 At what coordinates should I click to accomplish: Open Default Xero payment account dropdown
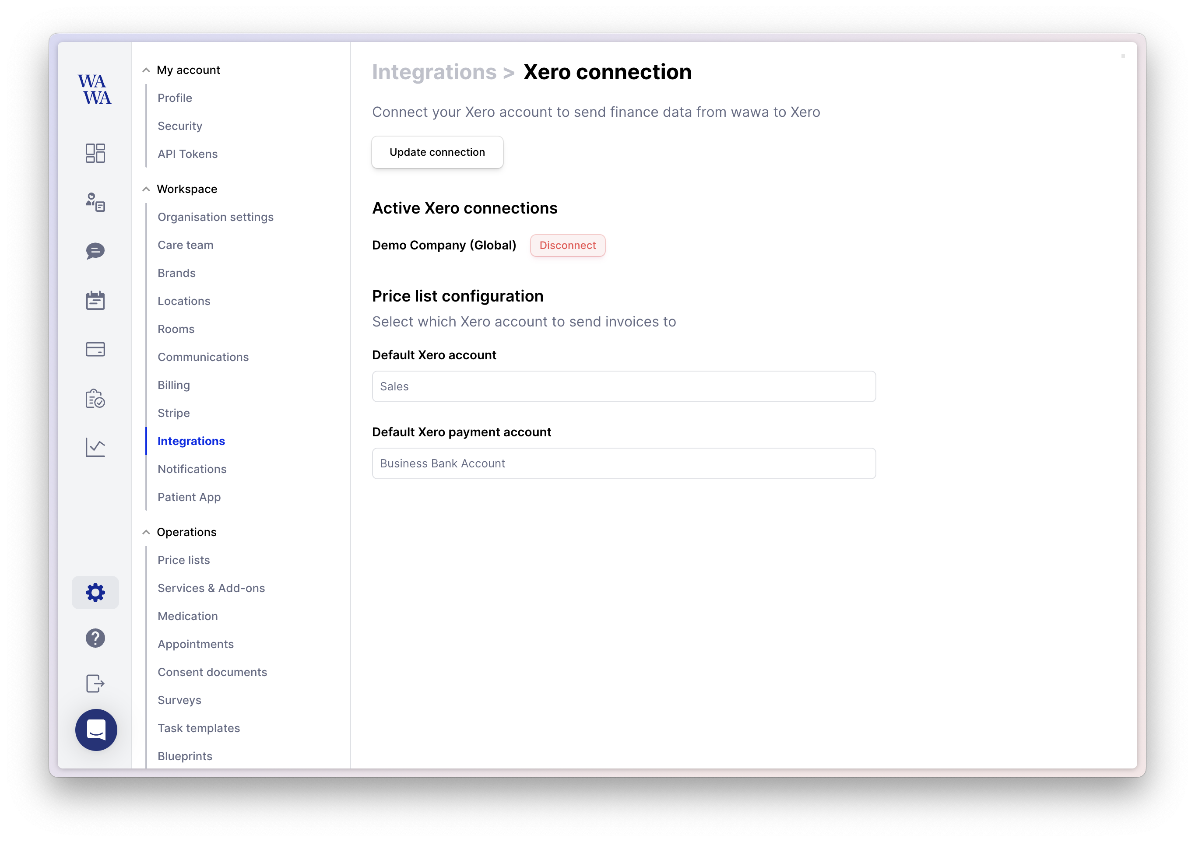coord(623,464)
